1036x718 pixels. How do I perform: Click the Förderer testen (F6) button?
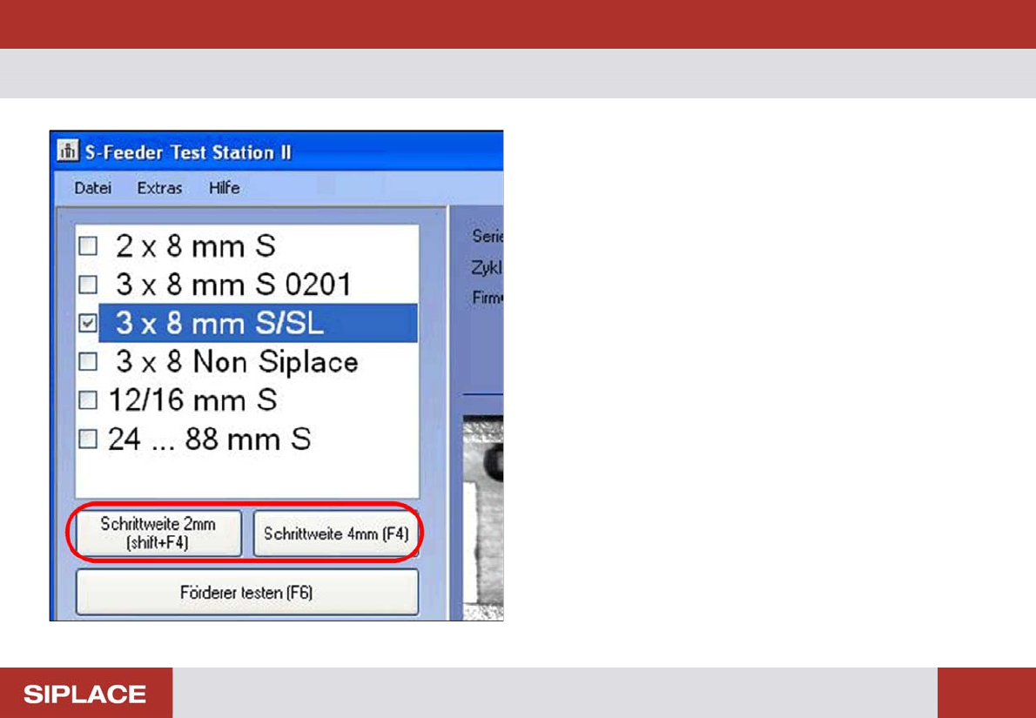coord(247,593)
